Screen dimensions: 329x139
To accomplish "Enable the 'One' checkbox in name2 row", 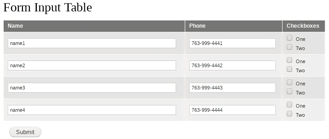I will (x=290, y=60).
